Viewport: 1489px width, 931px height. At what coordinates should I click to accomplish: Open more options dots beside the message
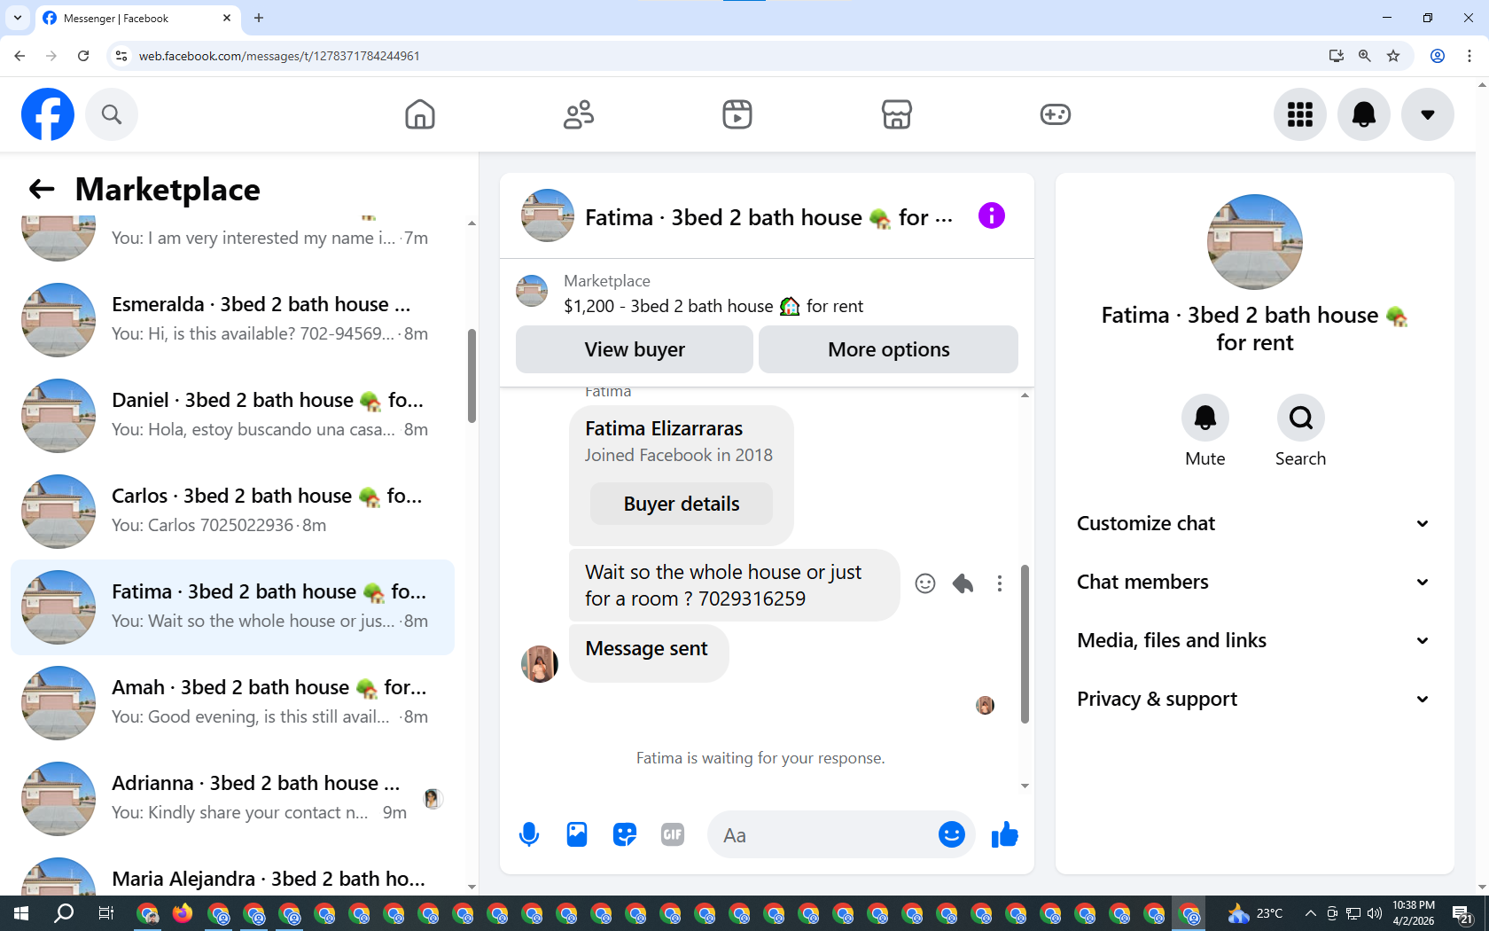tap(1000, 583)
